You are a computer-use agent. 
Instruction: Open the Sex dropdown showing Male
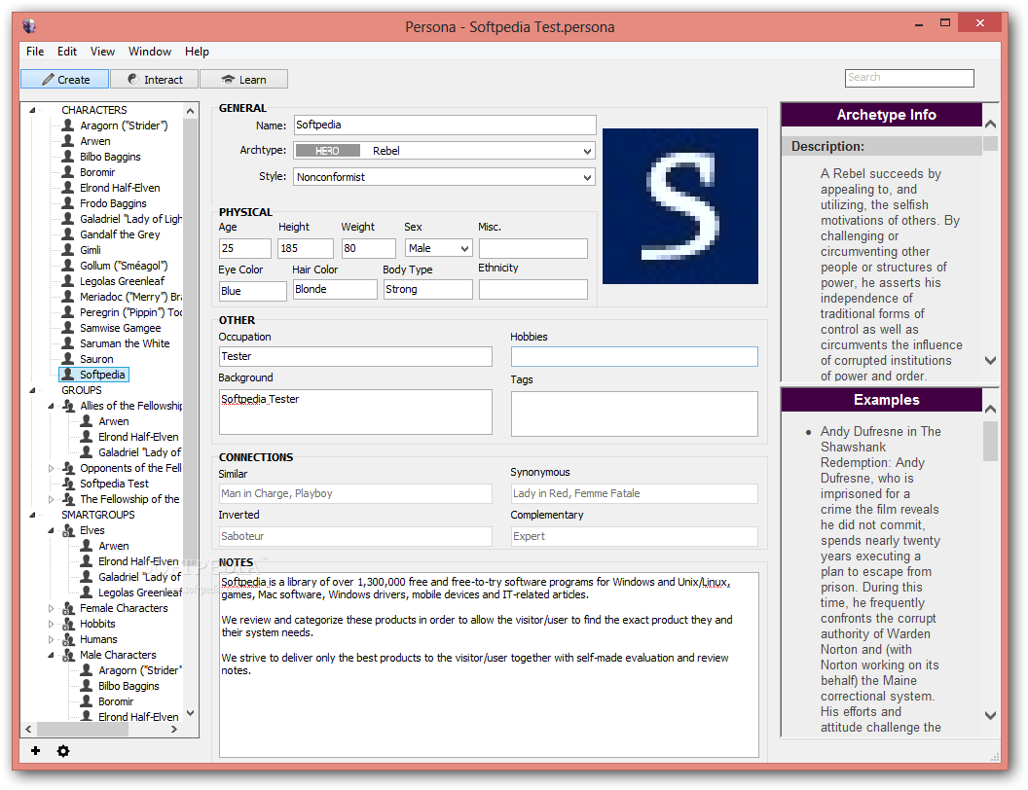(439, 248)
